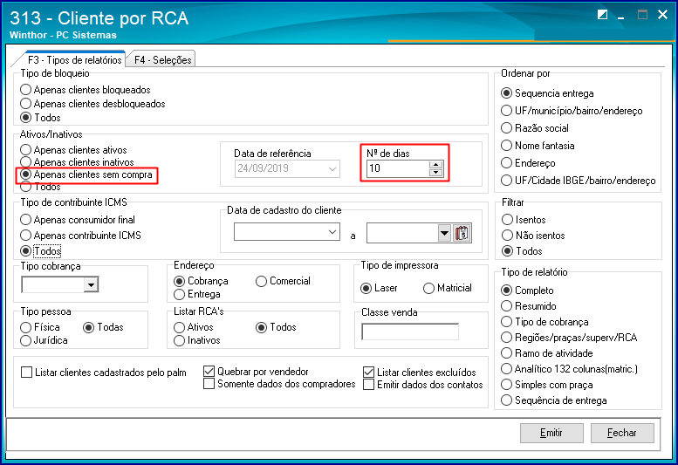The width and height of the screenshot is (678, 465).
Task: Choose Todos under Ativos/Inativos
Action: coord(40,187)
